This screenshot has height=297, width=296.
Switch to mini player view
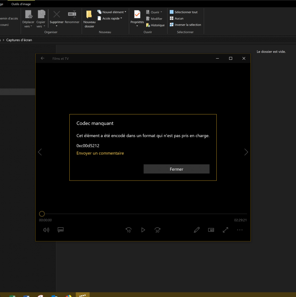coord(211,230)
